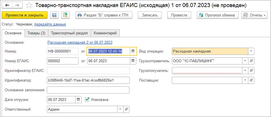
Task: Click the back navigation arrow
Action: [7, 5]
